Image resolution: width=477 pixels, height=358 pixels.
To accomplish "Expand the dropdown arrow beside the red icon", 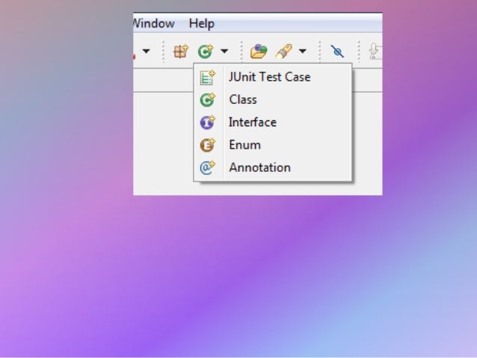I will point(146,51).
